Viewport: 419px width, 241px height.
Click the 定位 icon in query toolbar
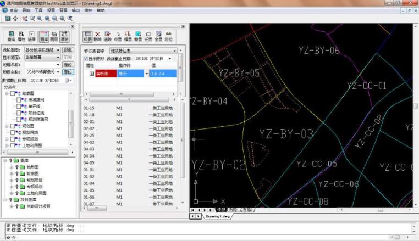point(169,36)
